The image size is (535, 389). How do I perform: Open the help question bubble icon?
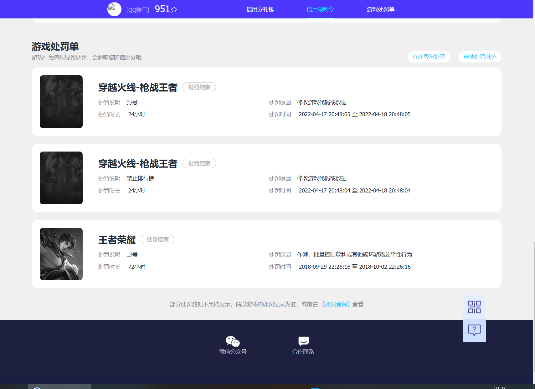pyautogui.click(x=474, y=330)
